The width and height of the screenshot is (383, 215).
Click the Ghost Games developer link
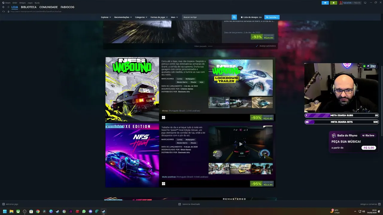(x=186, y=150)
